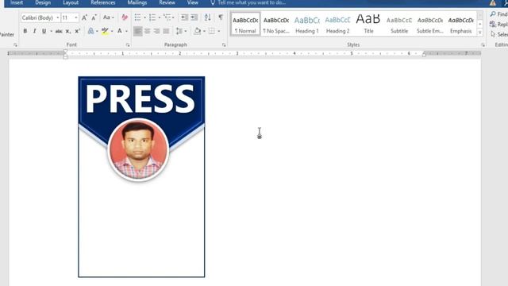Apply the Subtle Emphasis style

tap(430, 24)
